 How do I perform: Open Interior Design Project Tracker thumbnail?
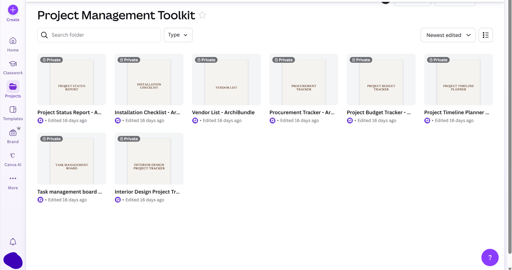point(149,159)
